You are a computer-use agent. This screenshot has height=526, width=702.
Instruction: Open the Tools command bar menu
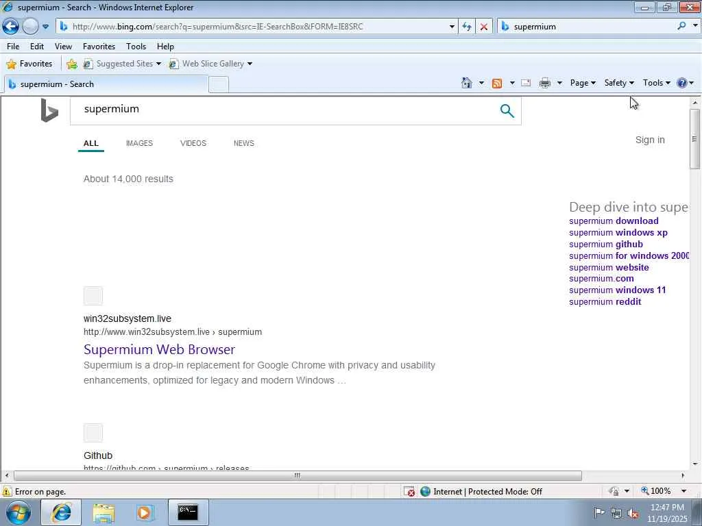[x=656, y=83]
